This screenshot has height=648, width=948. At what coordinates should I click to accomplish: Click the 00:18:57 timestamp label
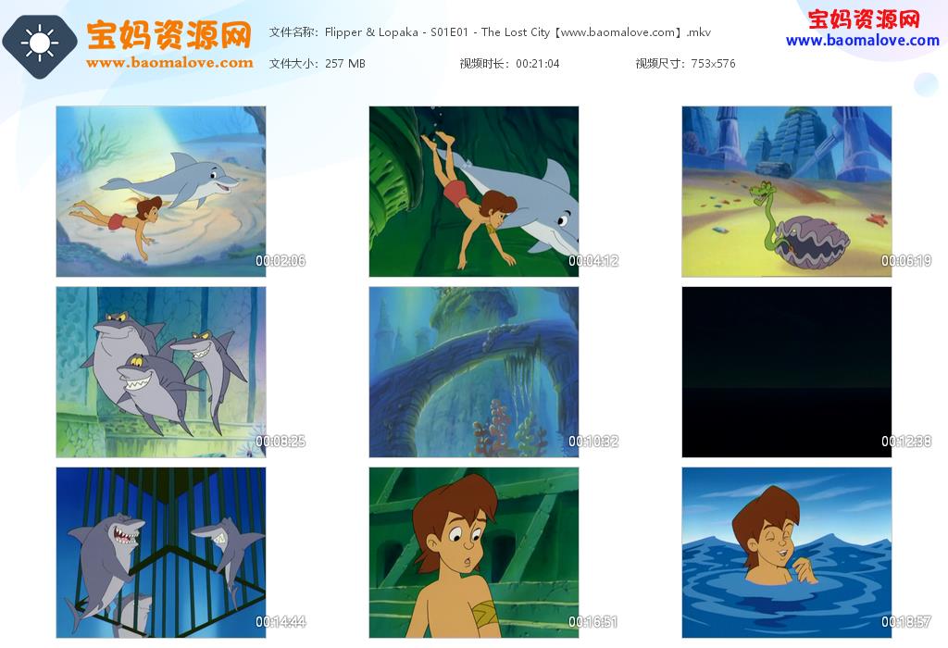(905, 621)
